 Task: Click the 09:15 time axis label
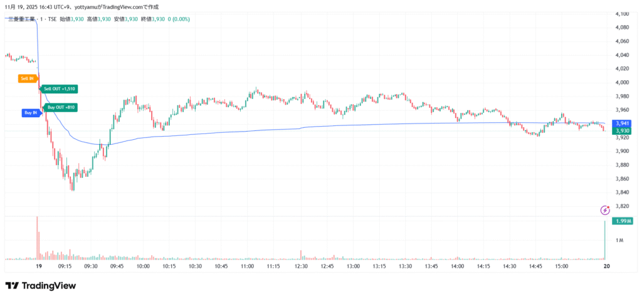point(65,266)
